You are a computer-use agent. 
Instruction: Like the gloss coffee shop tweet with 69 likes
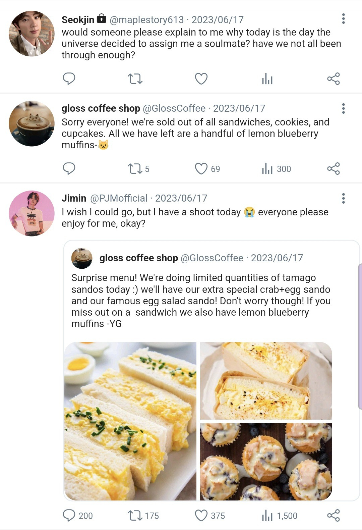(x=201, y=169)
